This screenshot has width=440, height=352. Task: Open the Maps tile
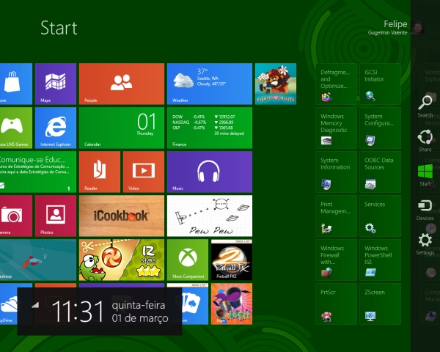tap(56, 84)
